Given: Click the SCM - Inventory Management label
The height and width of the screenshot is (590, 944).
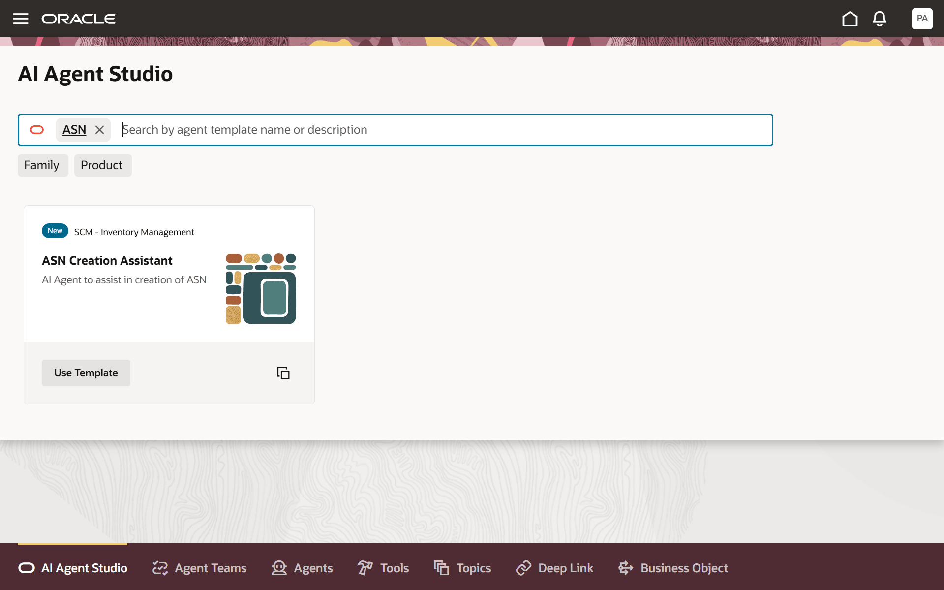Looking at the screenshot, I should 134,232.
